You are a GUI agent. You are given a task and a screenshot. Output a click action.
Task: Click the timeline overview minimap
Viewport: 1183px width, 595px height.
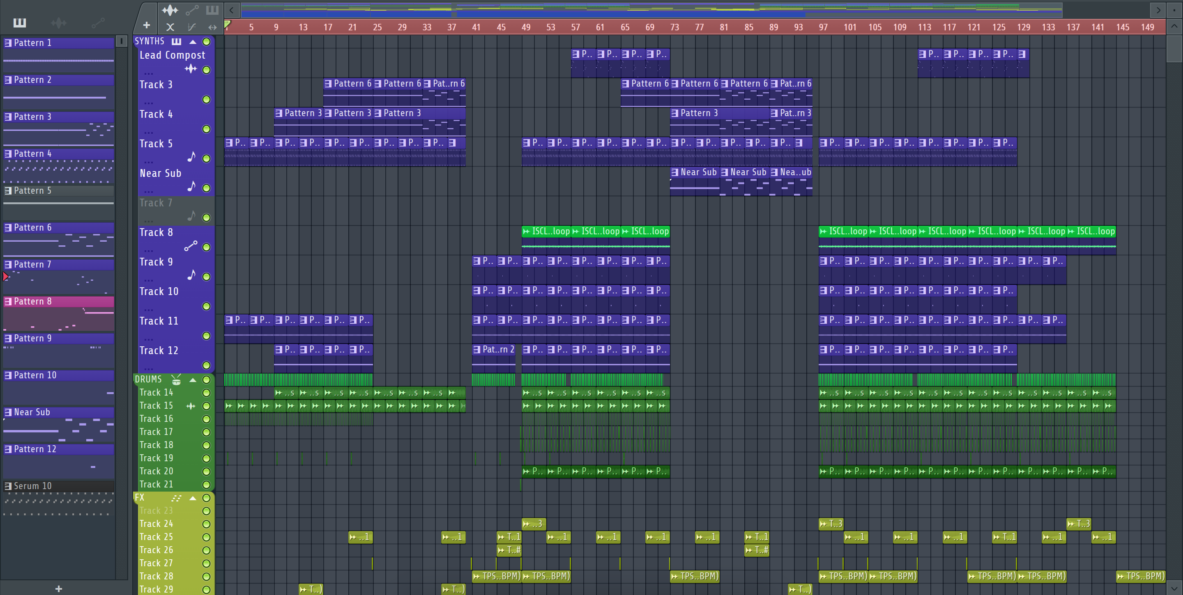pyautogui.click(x=651, y=9)
